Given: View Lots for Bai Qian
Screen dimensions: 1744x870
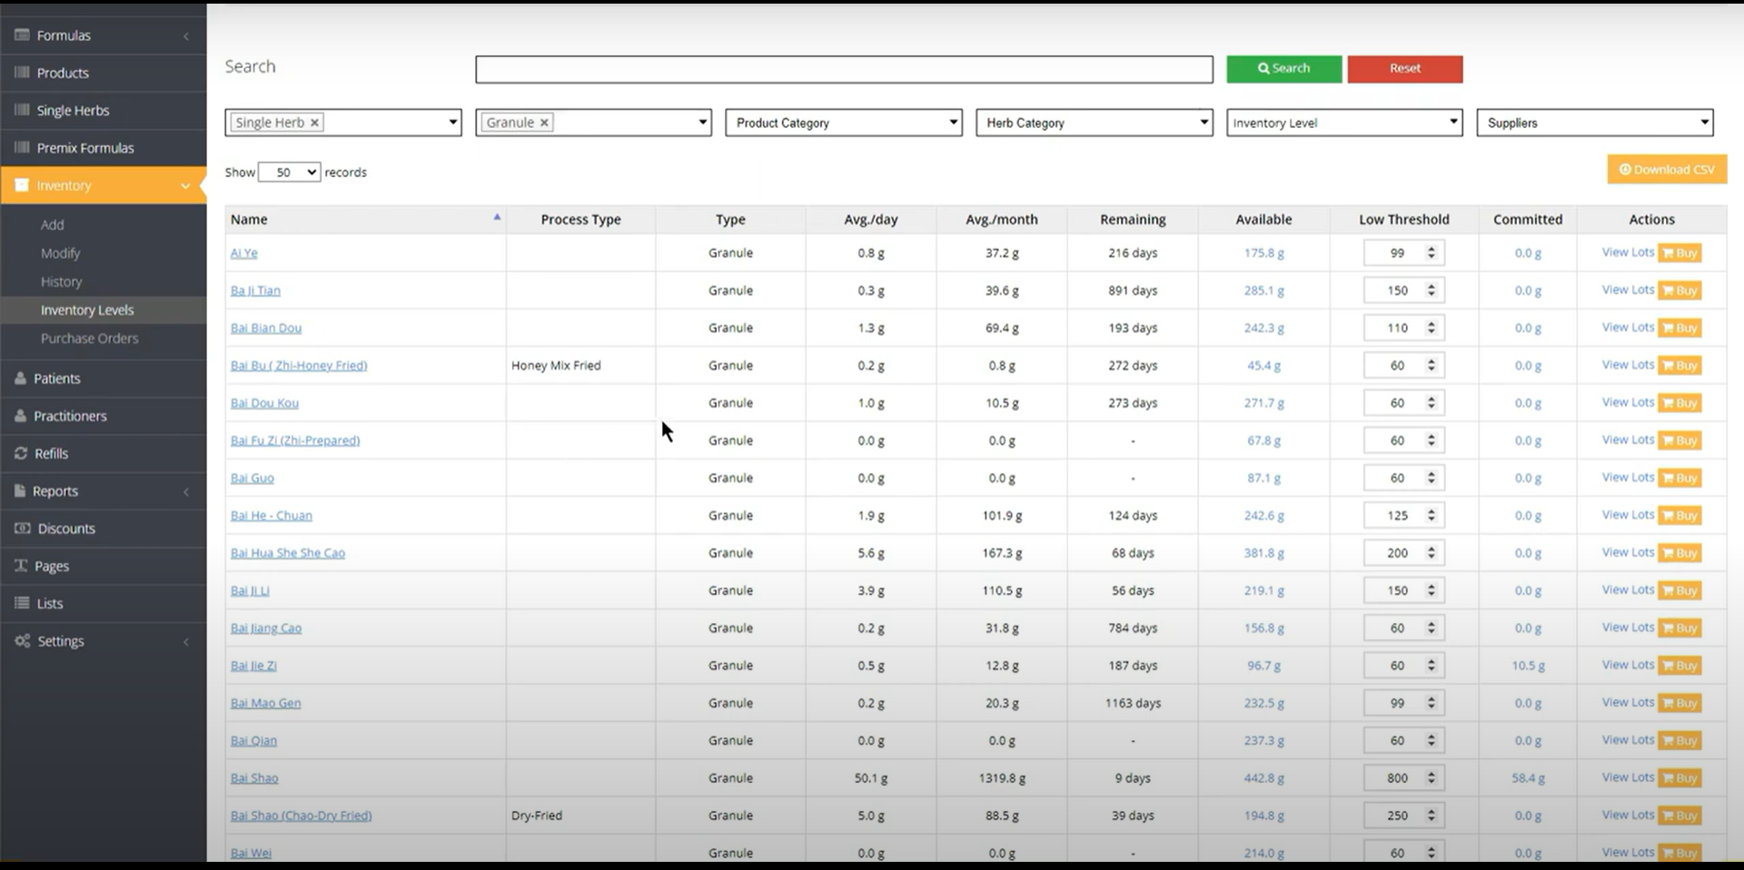Looking at the screenshot, I should (x=1628, y=739).
